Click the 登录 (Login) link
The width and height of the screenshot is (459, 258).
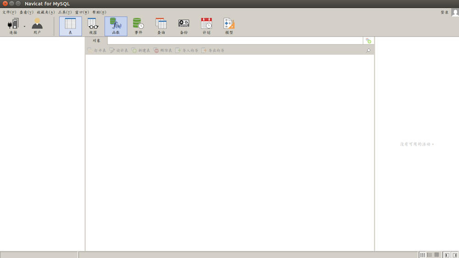(x=444, y=12)
